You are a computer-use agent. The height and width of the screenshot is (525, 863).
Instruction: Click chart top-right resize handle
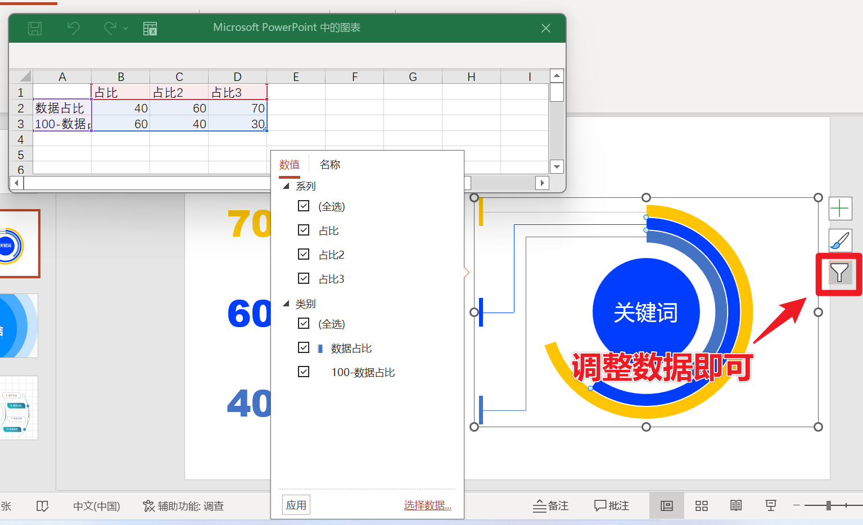tap(818, 197)
